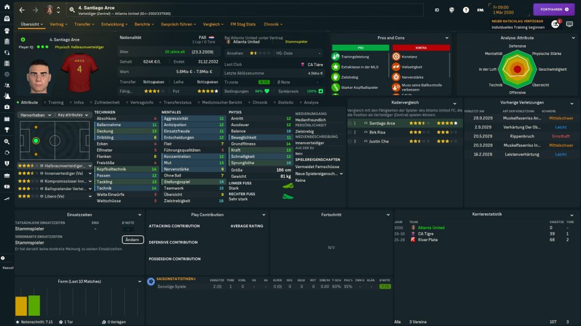Open the advice notification icon with badge
Screen dimensions: 581x326
[x=555, y=24]
